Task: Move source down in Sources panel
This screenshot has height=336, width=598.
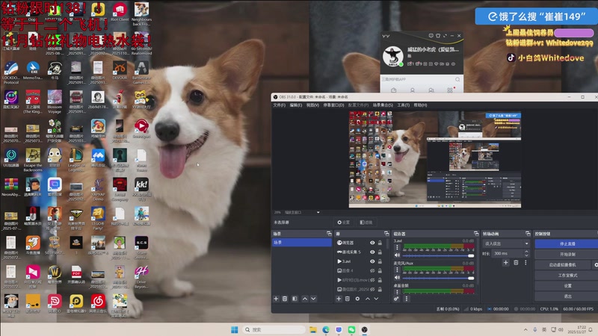Action: tap(376, 299)
